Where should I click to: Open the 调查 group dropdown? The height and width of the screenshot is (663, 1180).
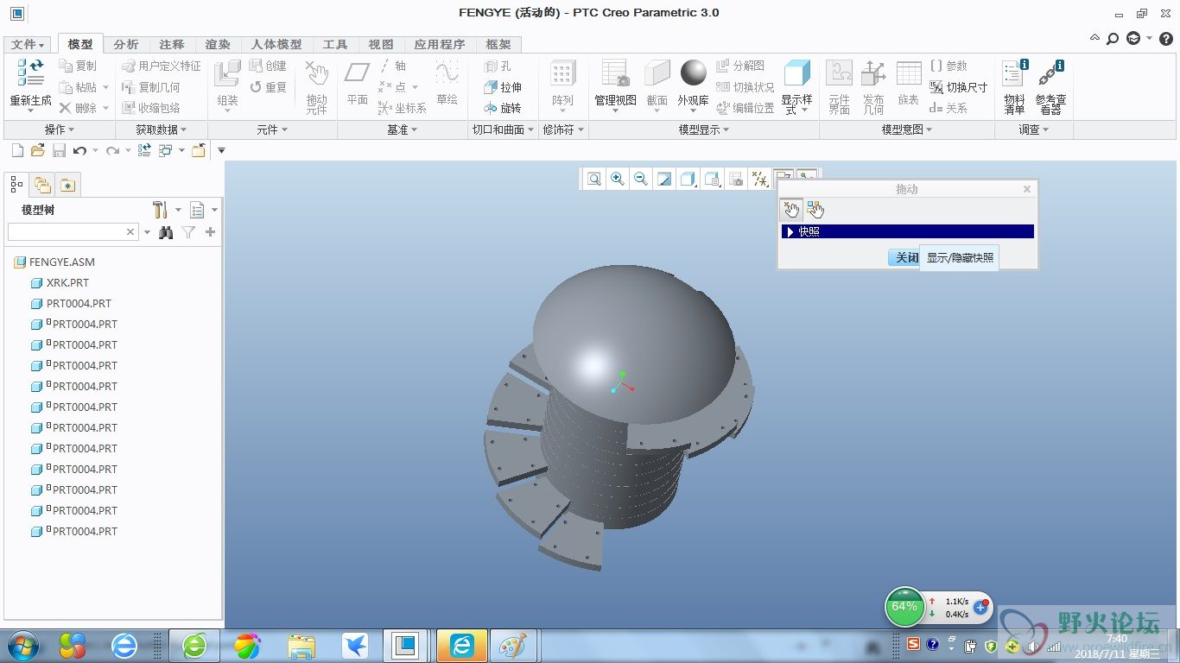coord(1034,129)
